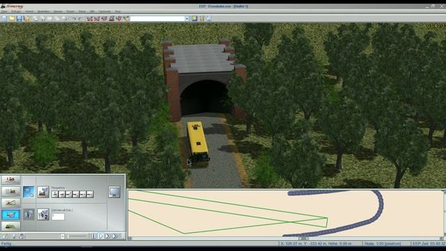Click the Open folder toolbar icon
Screen dimensions: 446x251
(x=12, y=19)
